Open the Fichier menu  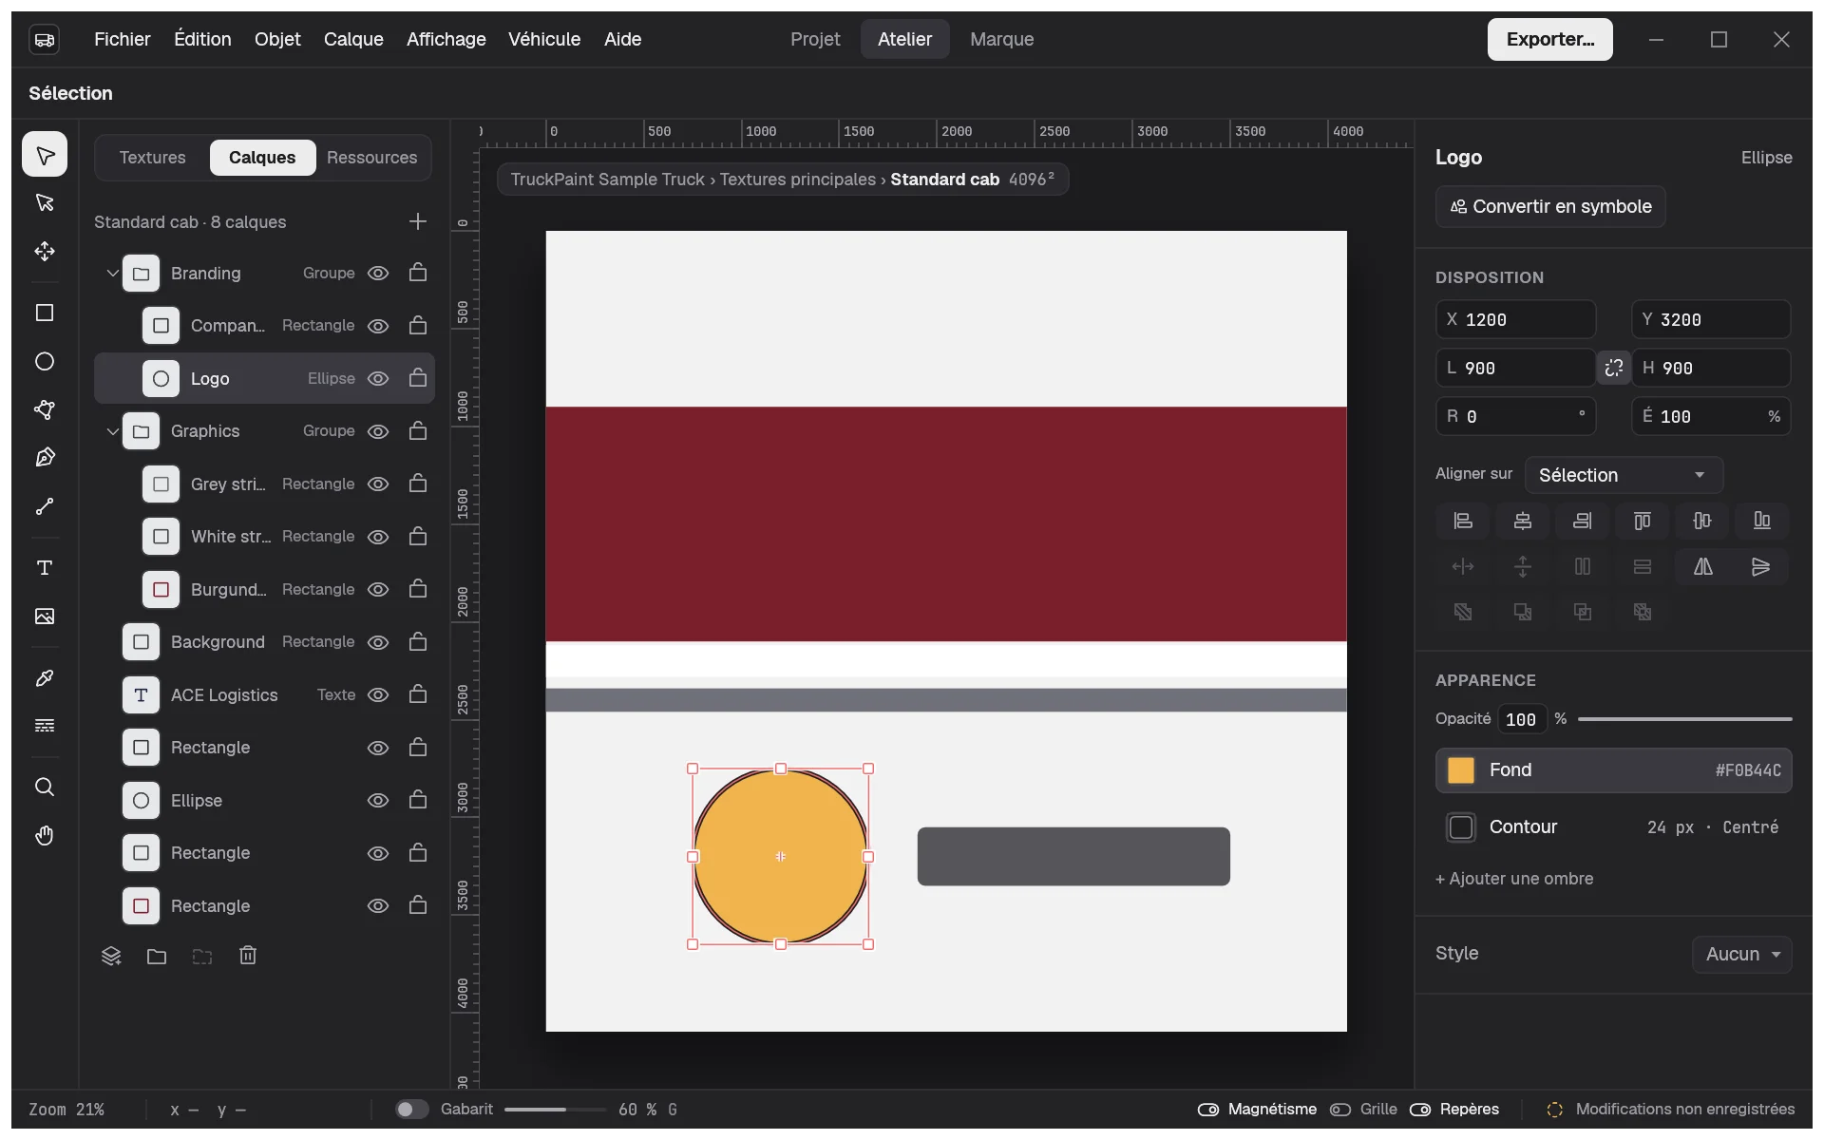[x=122, y=39]
